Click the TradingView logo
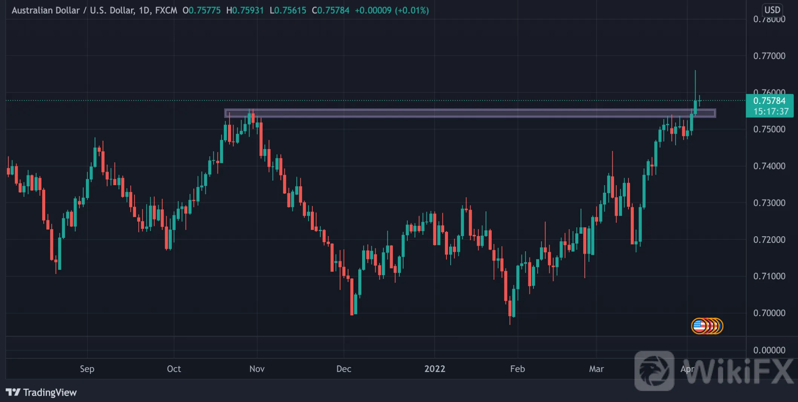Image resolution: width=798 pixels, height=402 pixels. pyautogui.click(x=41, y=393)
